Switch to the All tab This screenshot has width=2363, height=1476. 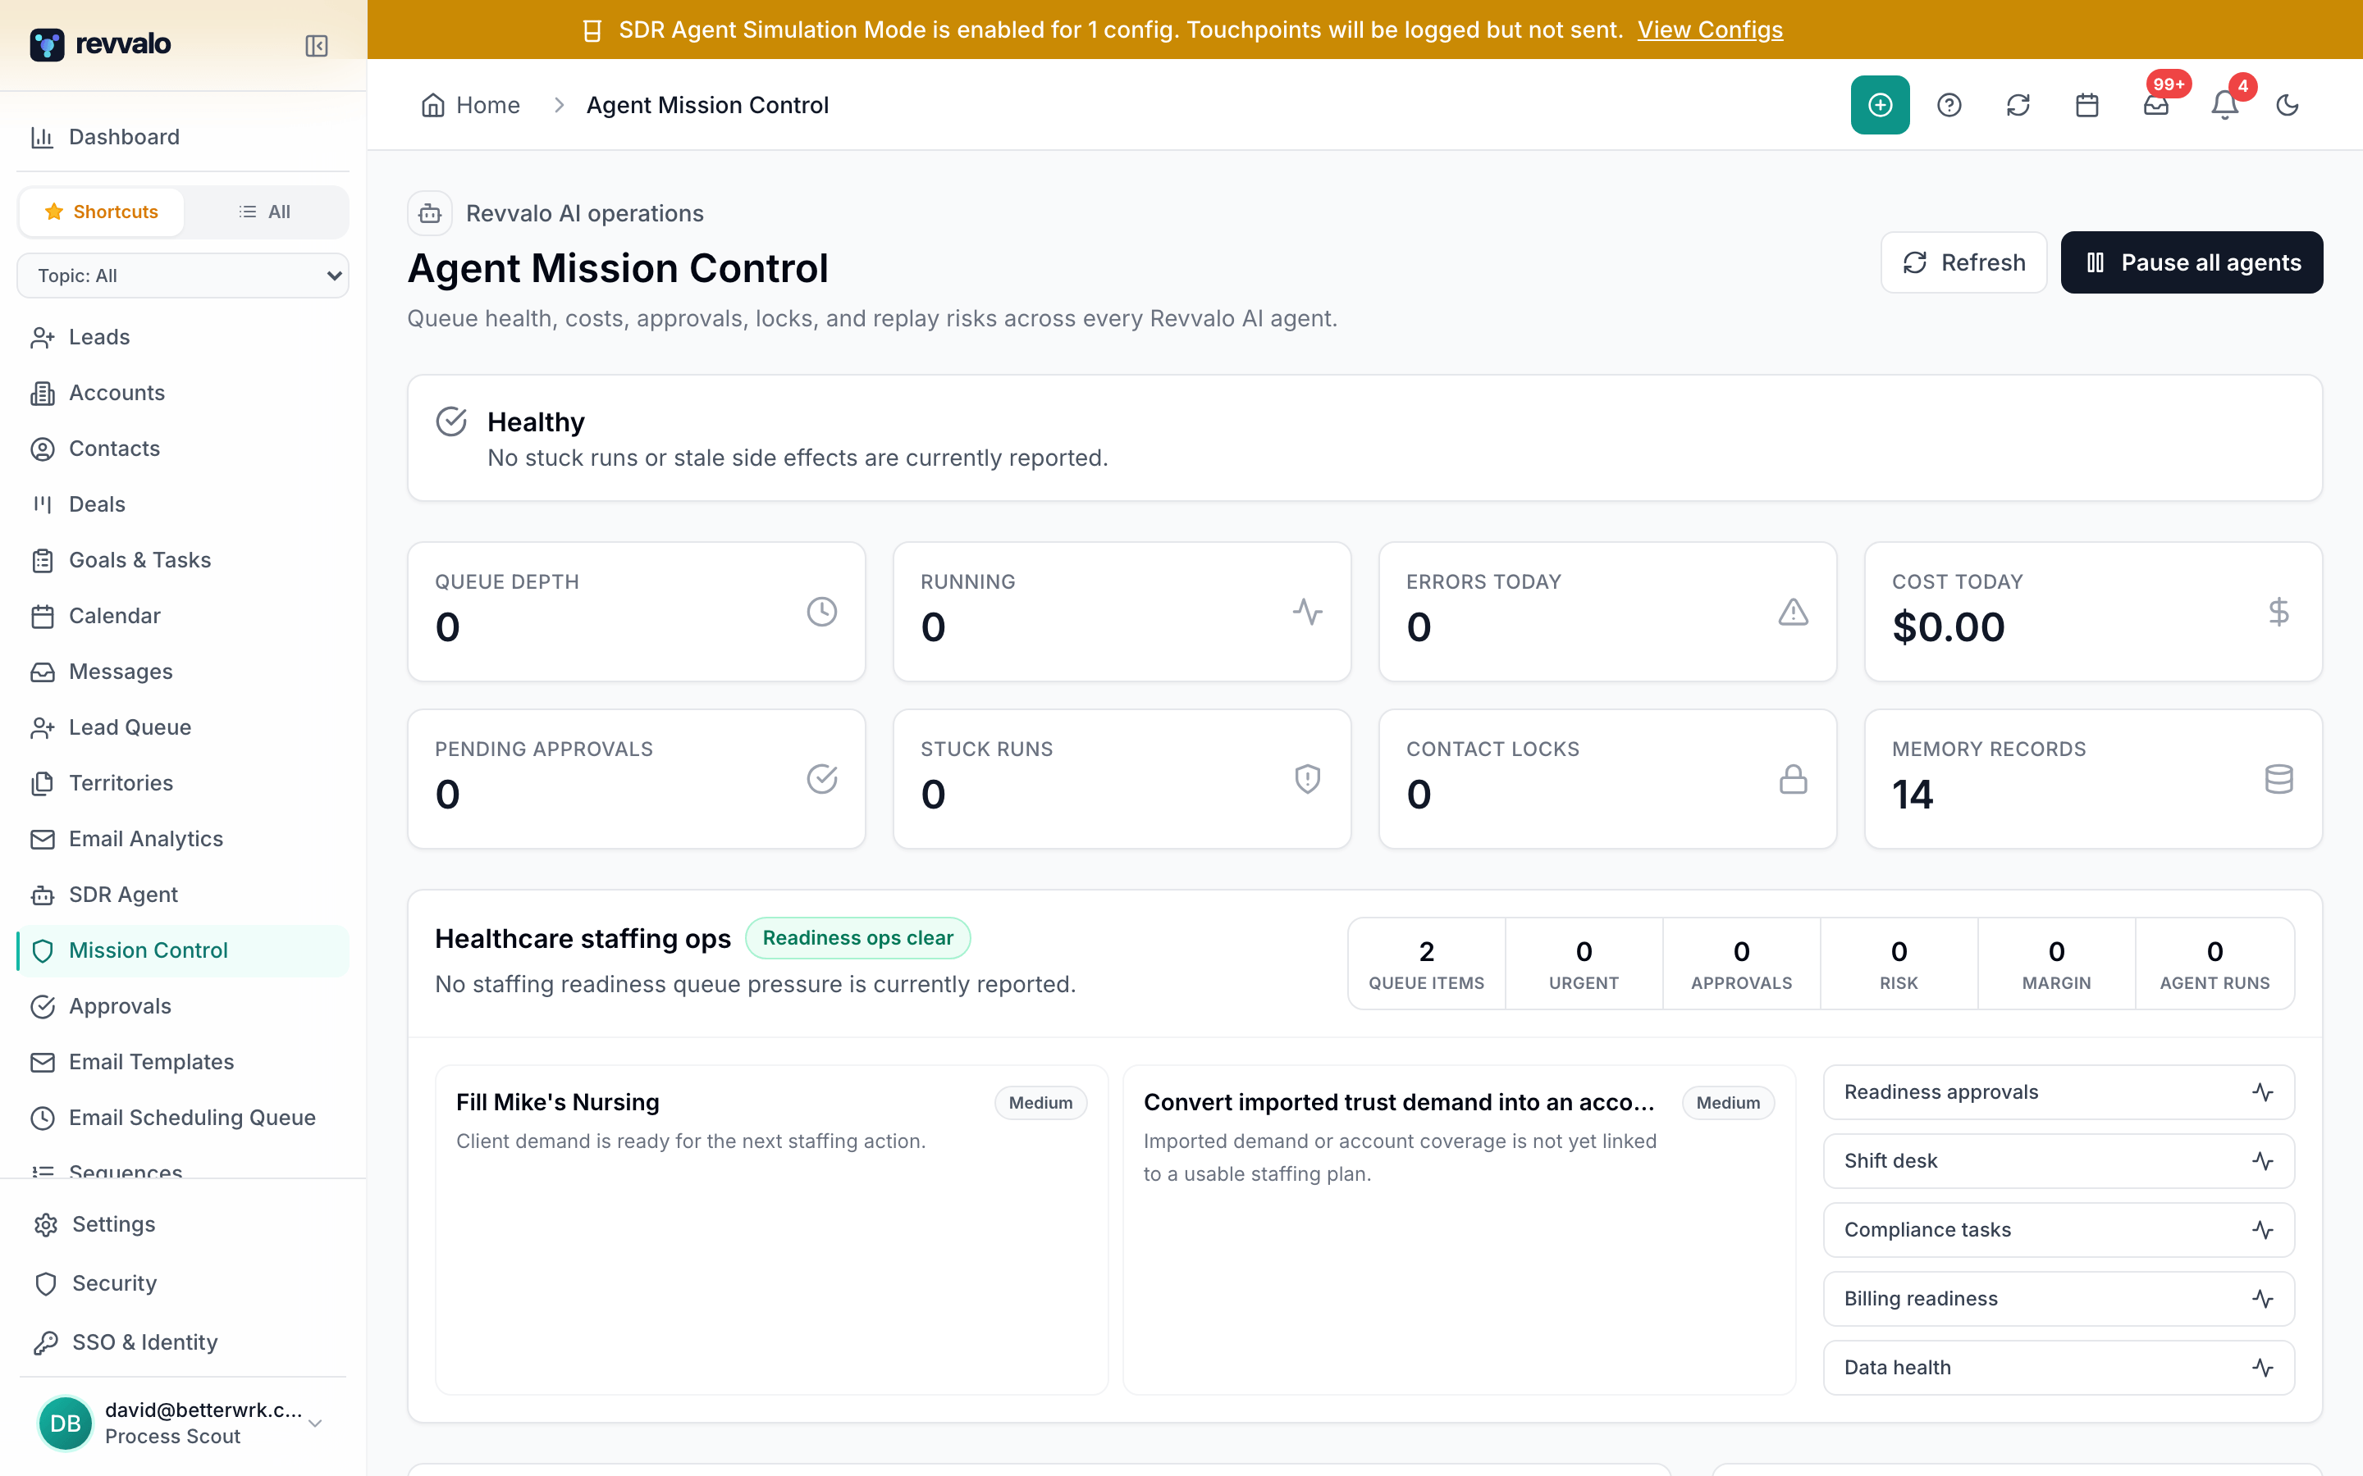tap(265, 212)
